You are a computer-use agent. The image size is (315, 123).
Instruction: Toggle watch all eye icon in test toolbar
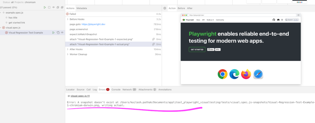pos(54,7)
